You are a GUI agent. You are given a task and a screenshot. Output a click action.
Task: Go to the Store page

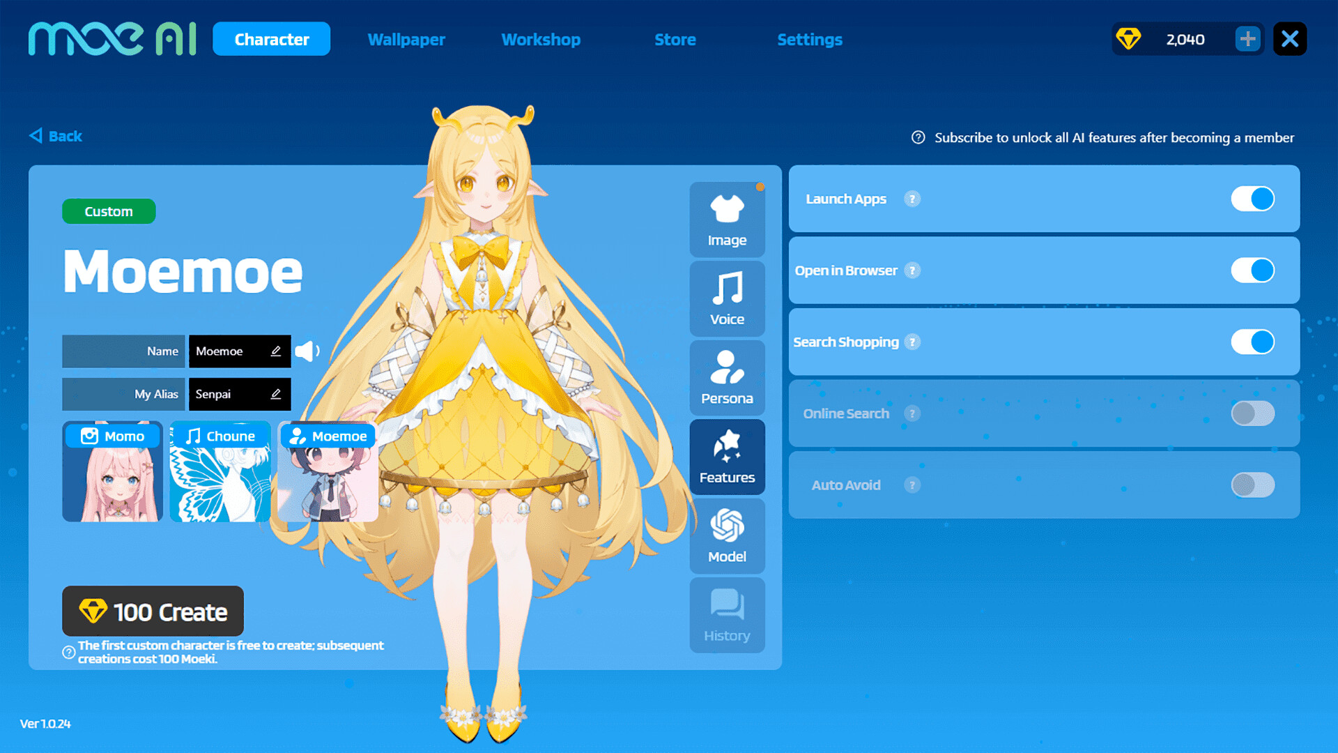(675, 40)
